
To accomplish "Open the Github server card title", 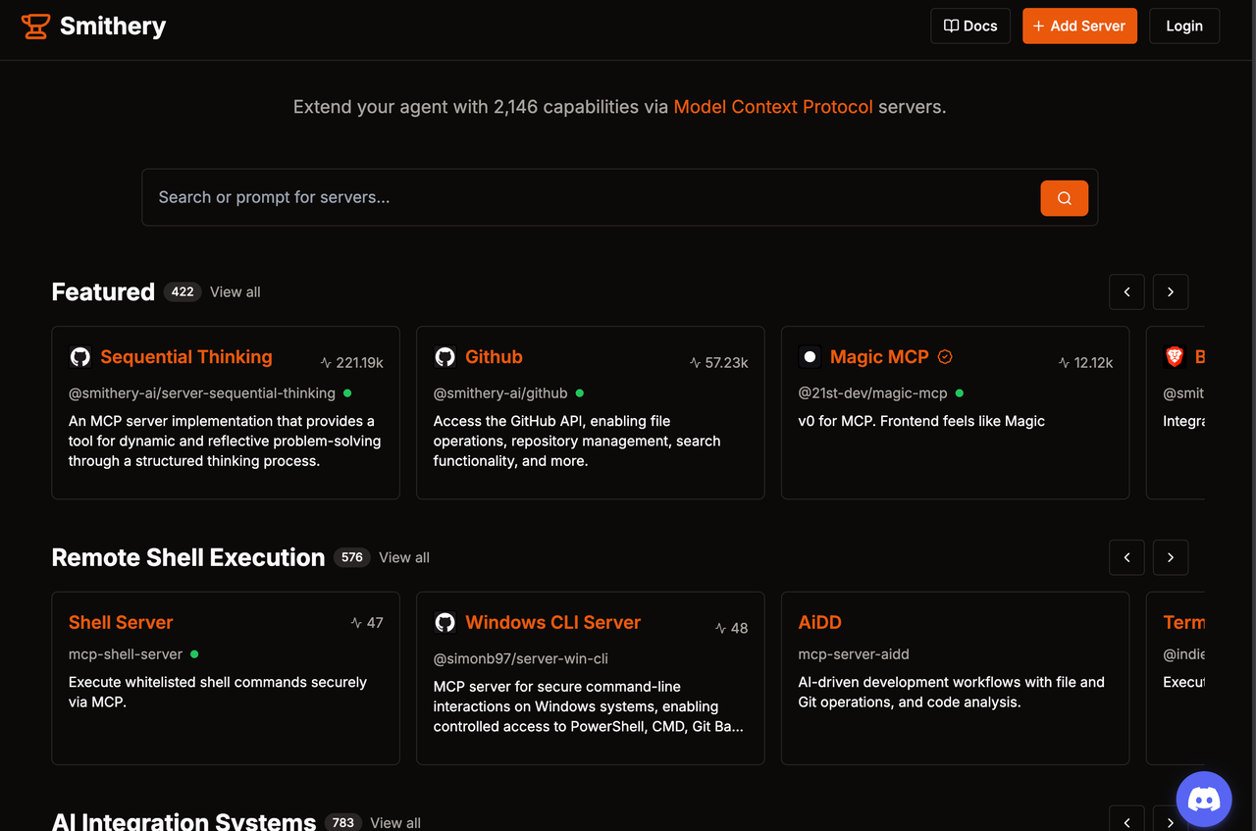I will click(x=494, y=357).
